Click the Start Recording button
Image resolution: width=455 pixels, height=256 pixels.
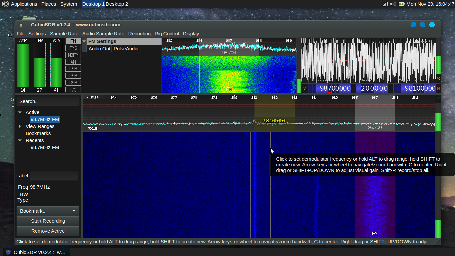coord(48,221)
